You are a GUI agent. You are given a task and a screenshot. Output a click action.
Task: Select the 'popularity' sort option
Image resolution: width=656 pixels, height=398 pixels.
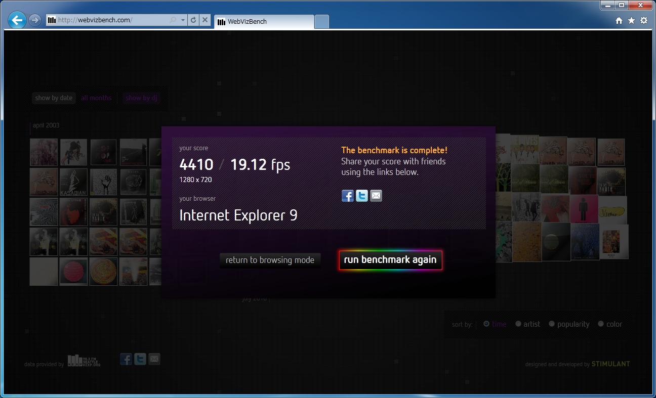coord(569,324)
